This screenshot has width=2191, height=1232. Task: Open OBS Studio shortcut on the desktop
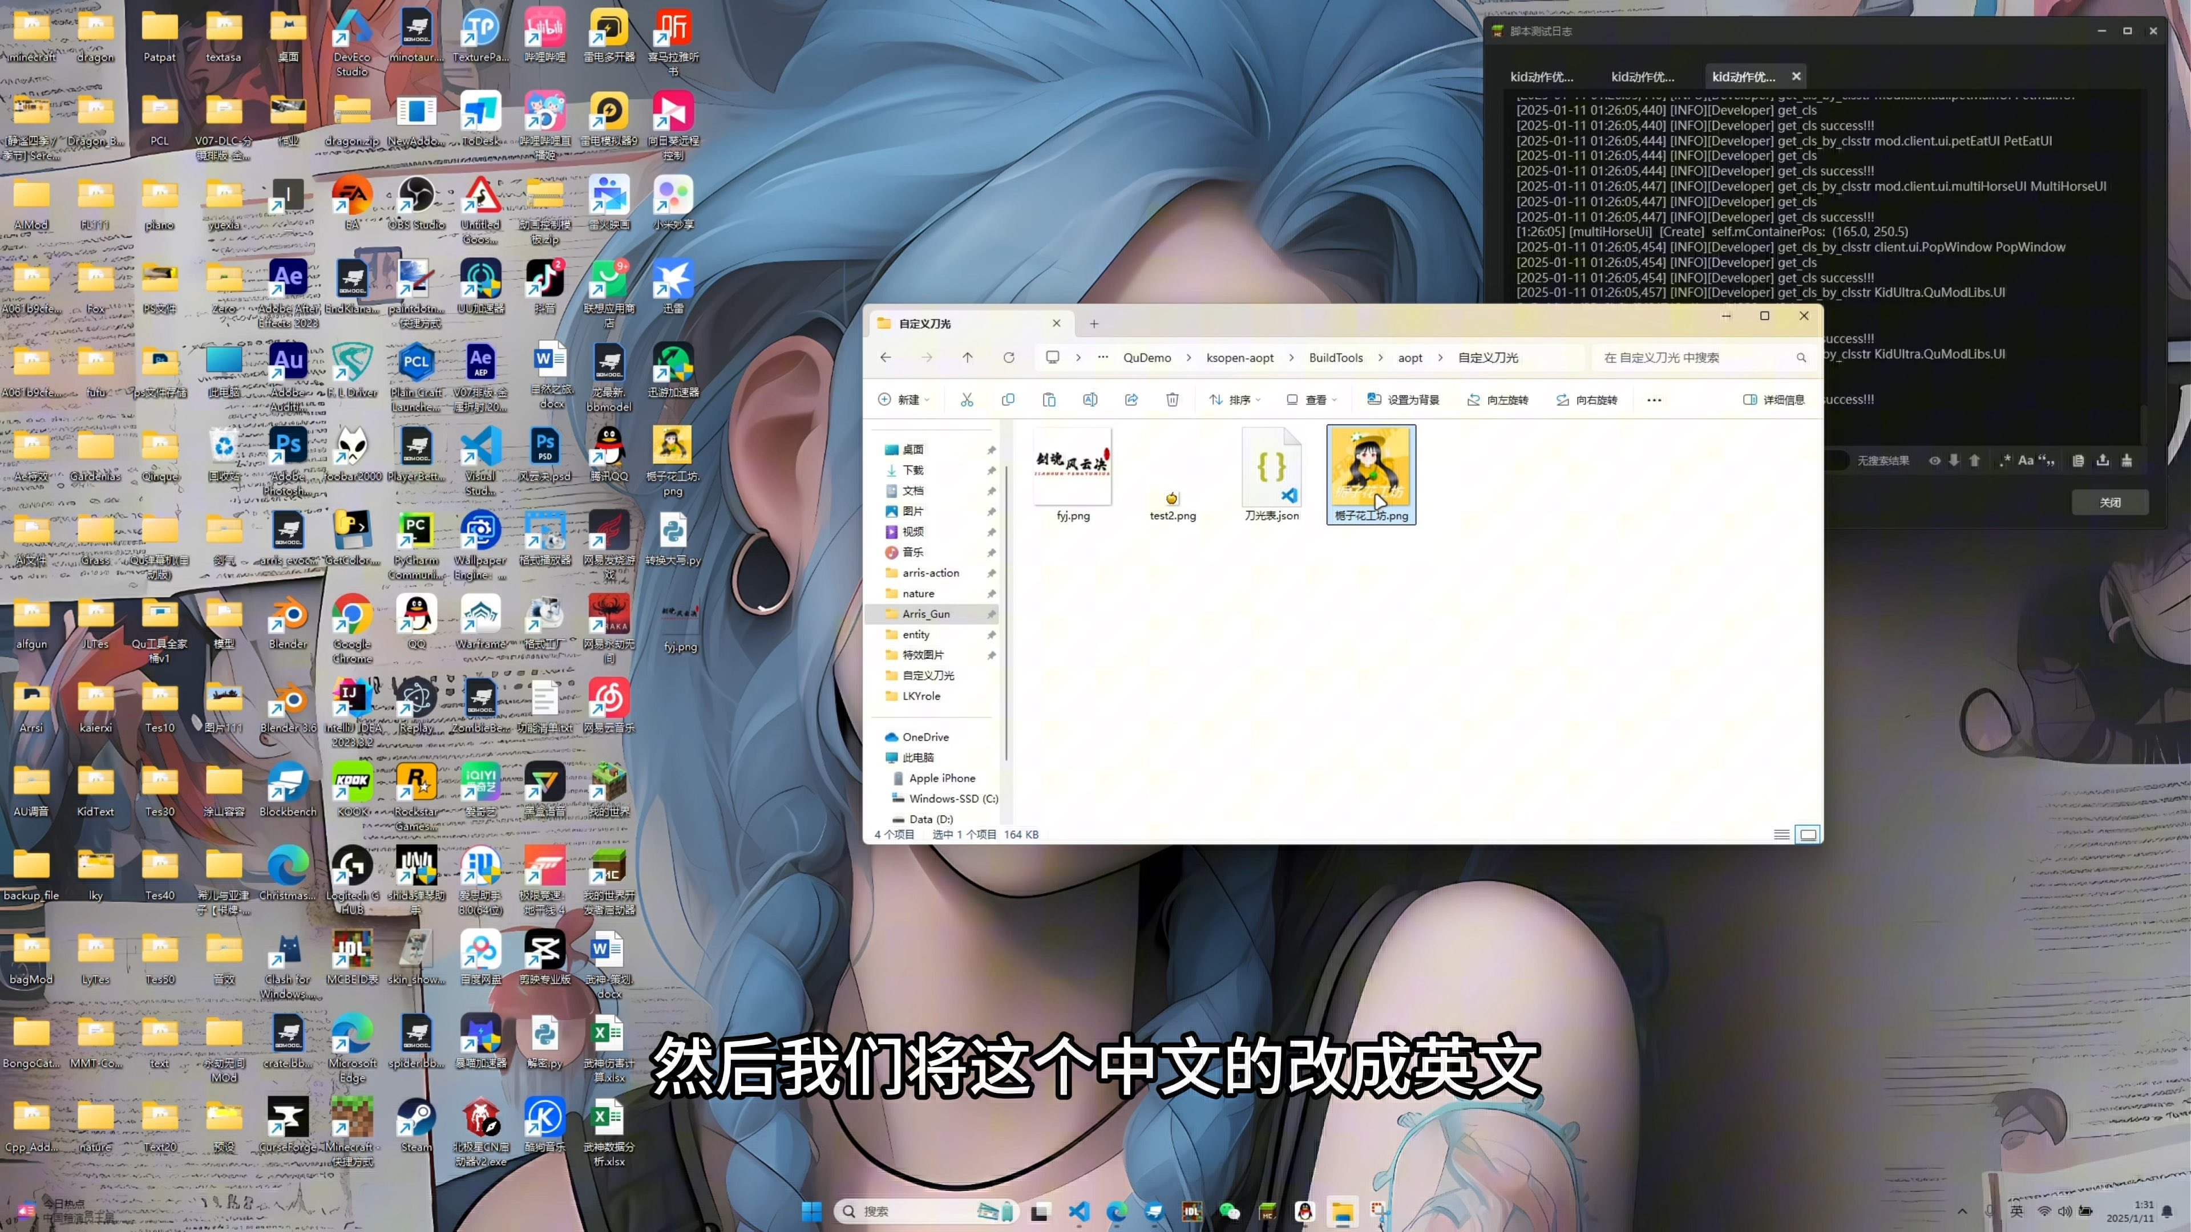[417, 204]
